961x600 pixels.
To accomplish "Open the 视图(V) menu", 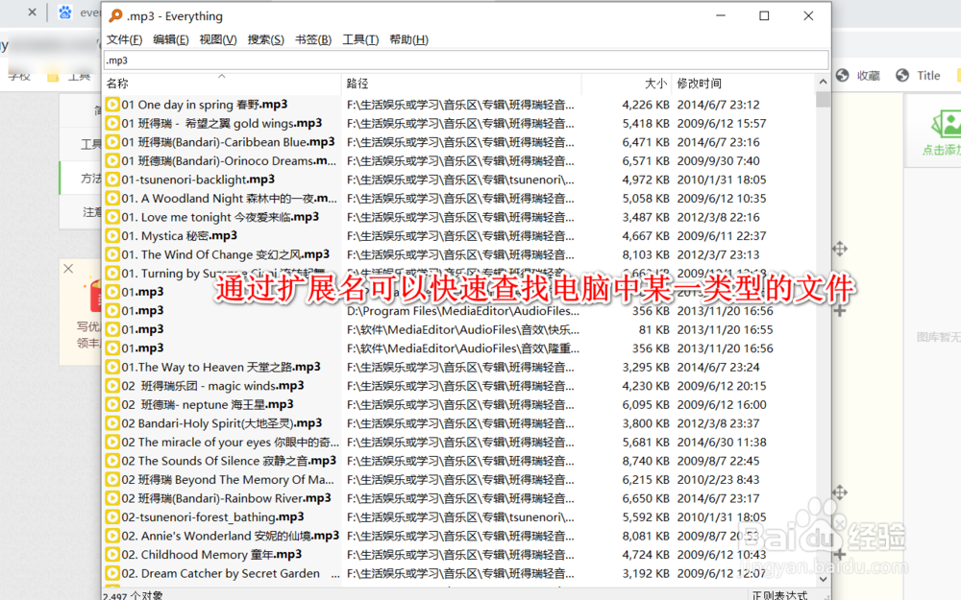I will (218, 39).
